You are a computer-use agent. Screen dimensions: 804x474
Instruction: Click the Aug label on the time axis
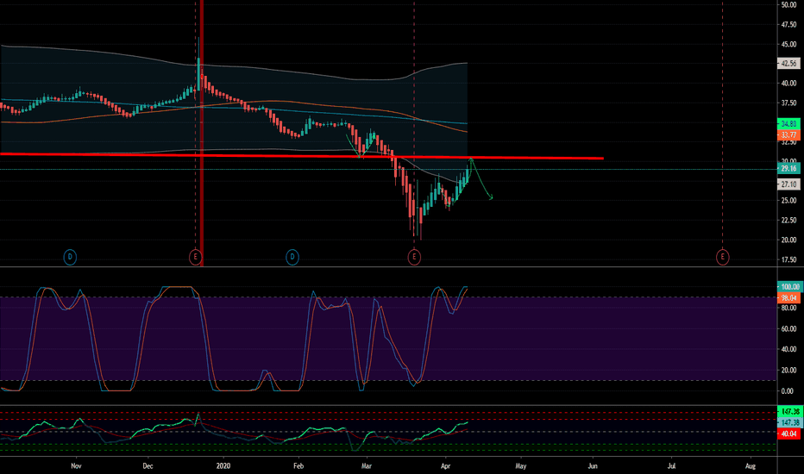(x=751, y=465)
